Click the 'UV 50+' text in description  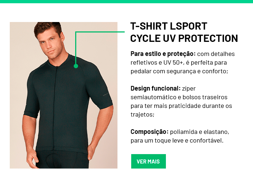(x=173, y=62)
